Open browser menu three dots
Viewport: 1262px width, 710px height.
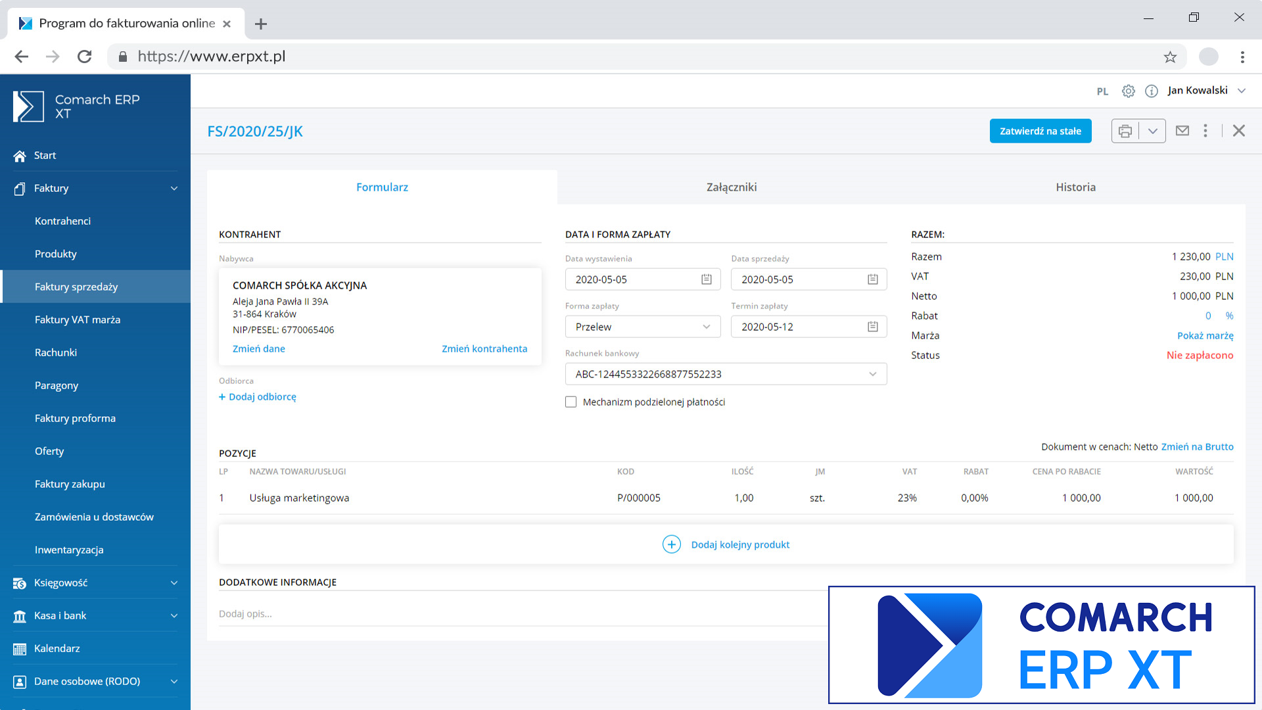coord(1242,57)
